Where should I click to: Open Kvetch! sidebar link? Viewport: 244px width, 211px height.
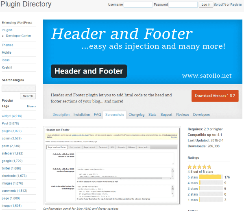[7, 67]
